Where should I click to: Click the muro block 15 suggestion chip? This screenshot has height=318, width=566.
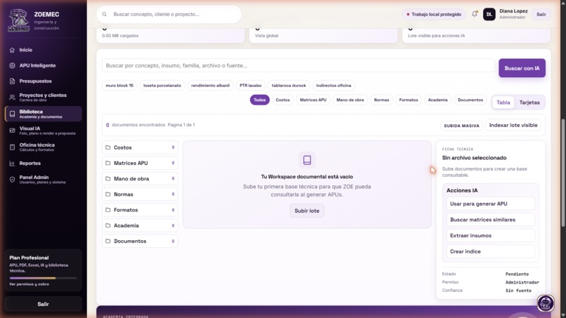(x=119, y=86)
